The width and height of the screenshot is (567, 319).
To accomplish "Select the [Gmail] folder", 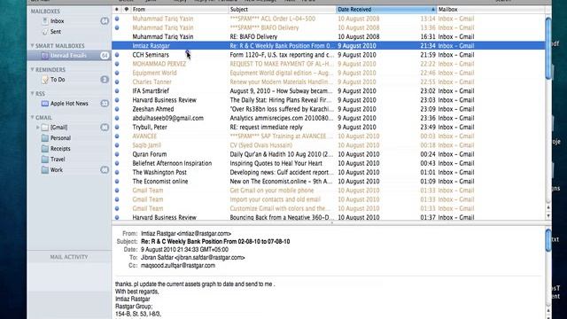I will point(58,128).
